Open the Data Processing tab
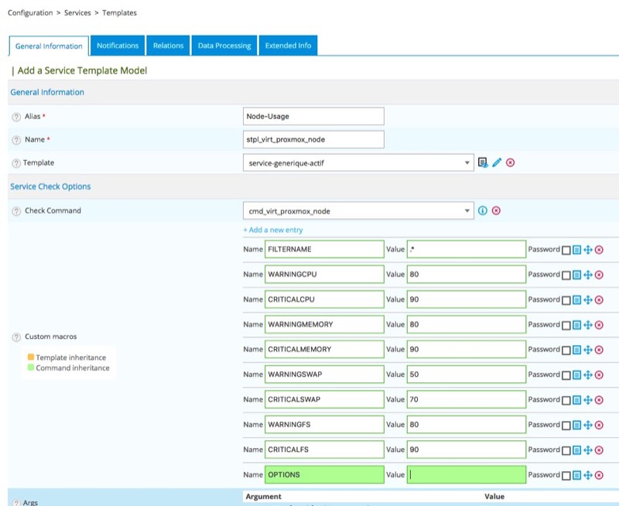619x506 pixels. click(224, 46)
